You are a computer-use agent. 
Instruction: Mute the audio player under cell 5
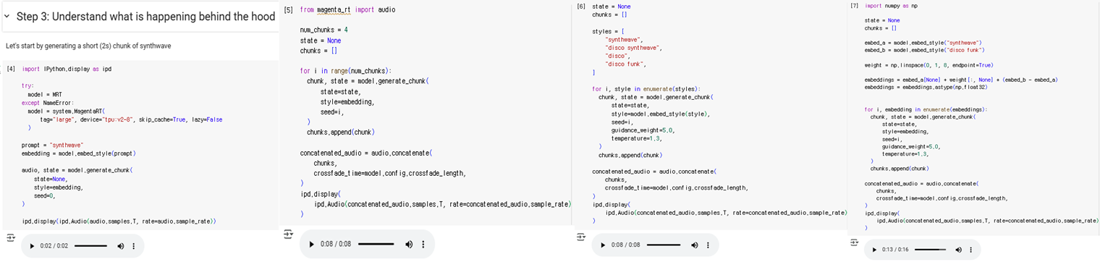click(x=409, y=245)
